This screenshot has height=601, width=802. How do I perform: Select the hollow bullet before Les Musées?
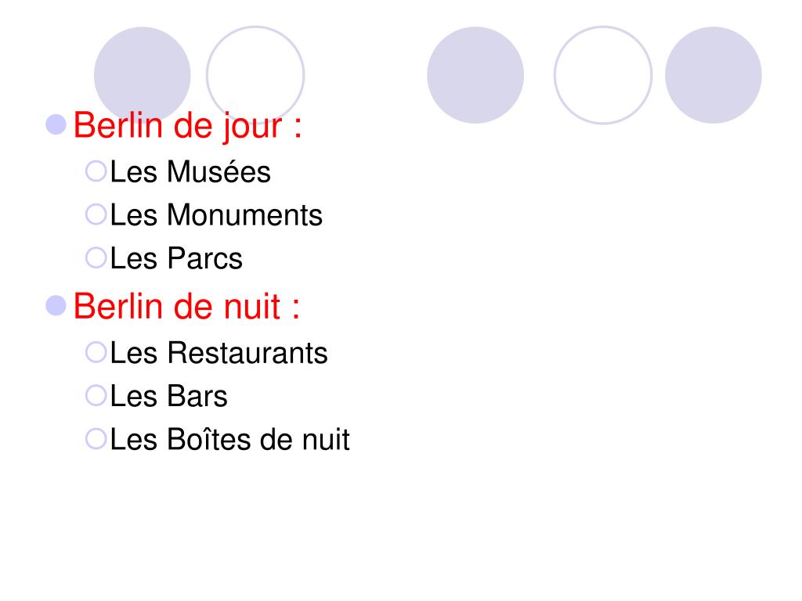click(96, 171)
